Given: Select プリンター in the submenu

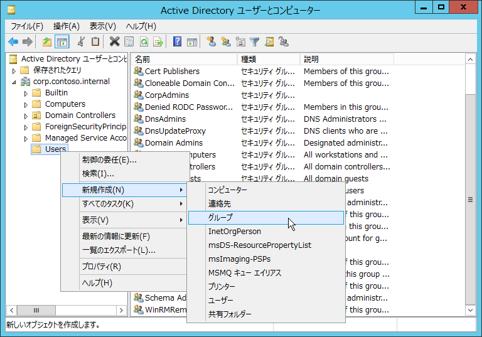Looking at the screenshot, I should pos(266,287).
